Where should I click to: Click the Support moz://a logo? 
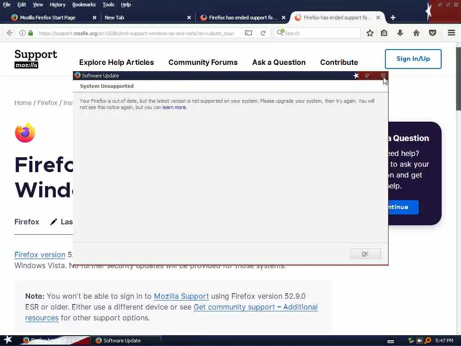pos(36,59)
